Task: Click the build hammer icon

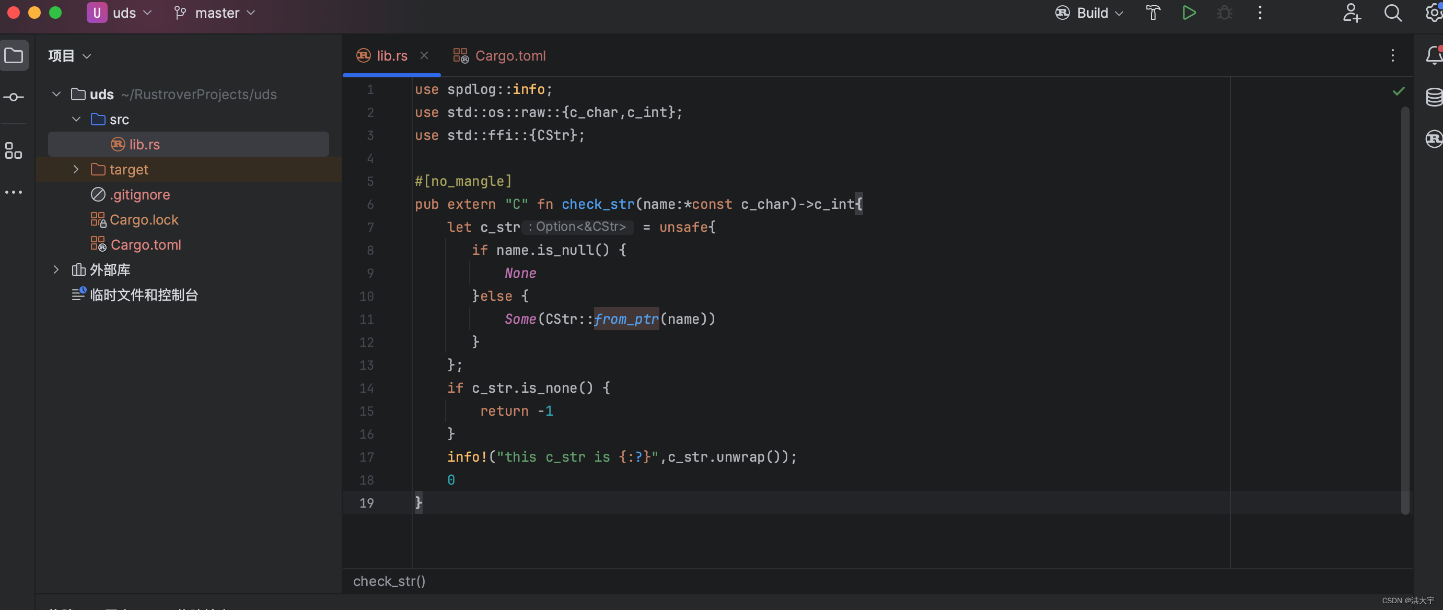Action: [x=1153, y=13]
